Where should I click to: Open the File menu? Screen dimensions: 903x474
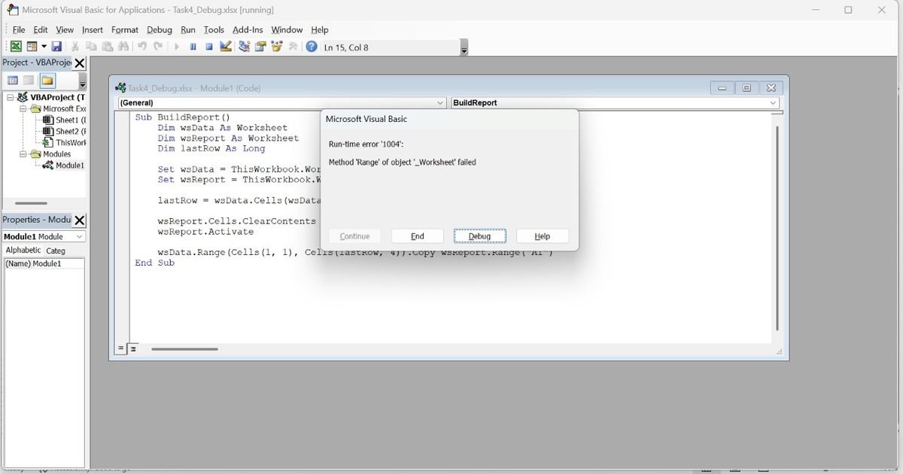(x=19, y=29)
